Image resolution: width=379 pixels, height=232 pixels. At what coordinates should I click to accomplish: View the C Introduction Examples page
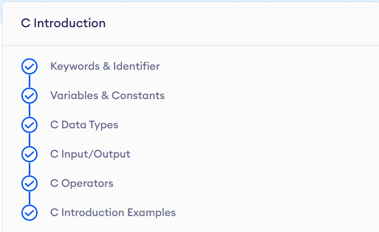(x=113, y=212)
